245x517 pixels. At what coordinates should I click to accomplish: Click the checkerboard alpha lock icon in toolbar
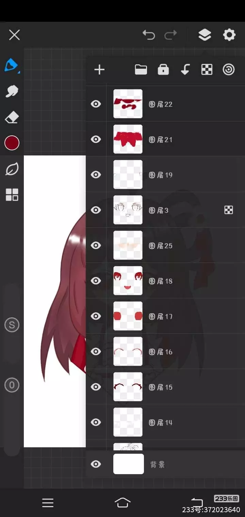(x=207, y=70)
